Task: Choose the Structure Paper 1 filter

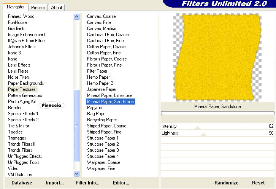Action: [x=103, y=138]
